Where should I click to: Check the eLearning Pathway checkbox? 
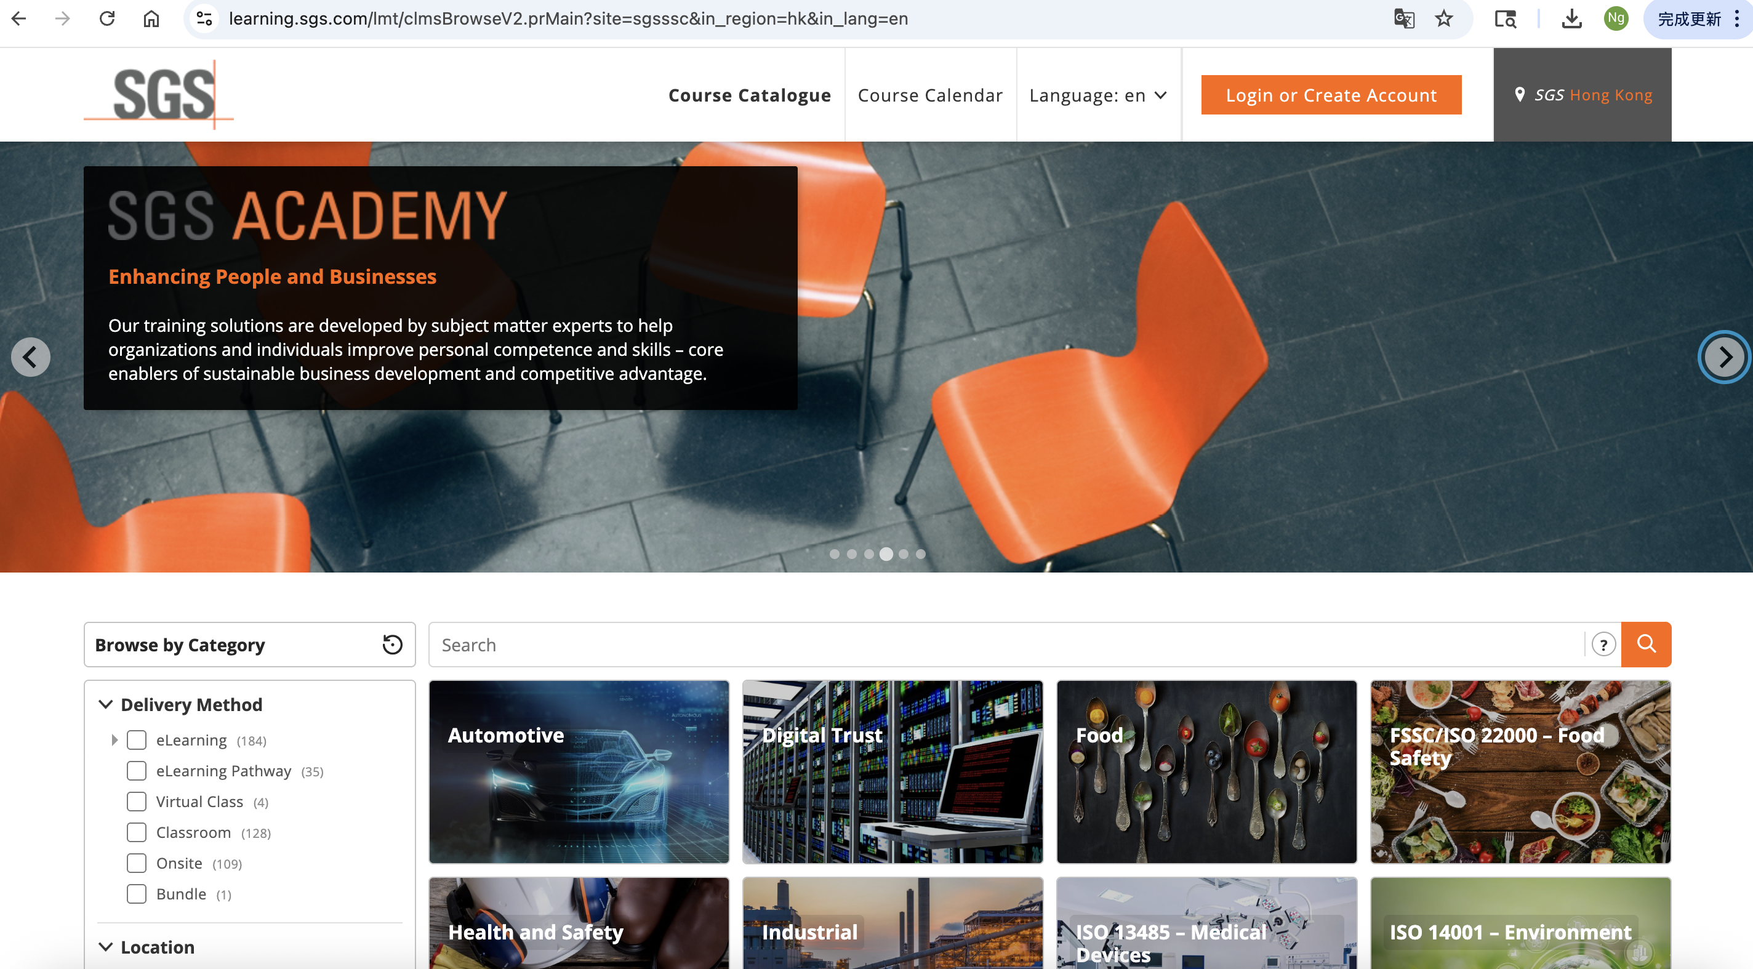click(x=136, y=770)
